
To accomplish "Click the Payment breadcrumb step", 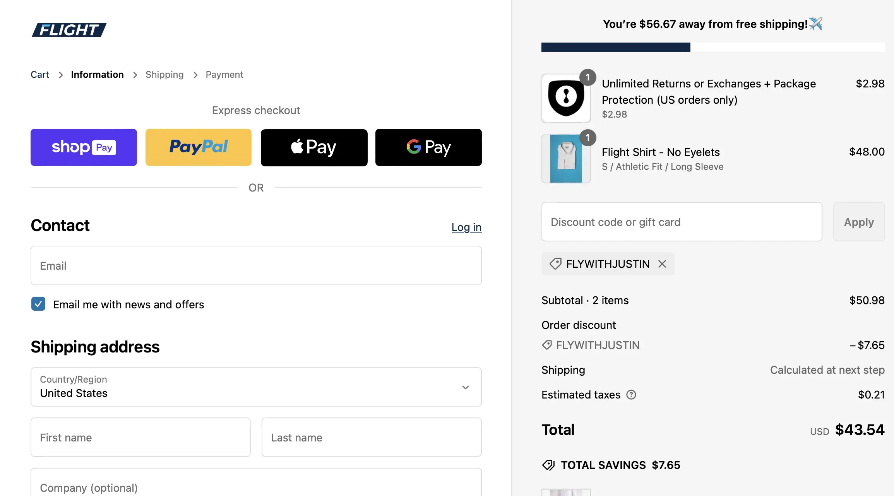I will tap(224, 75).
